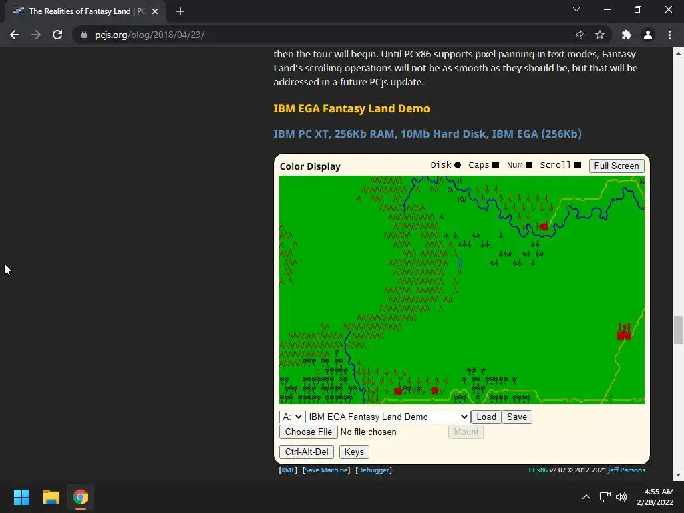684x513 pixels.
Task: Click the red castle on the map
Action: tap(624, 331)
